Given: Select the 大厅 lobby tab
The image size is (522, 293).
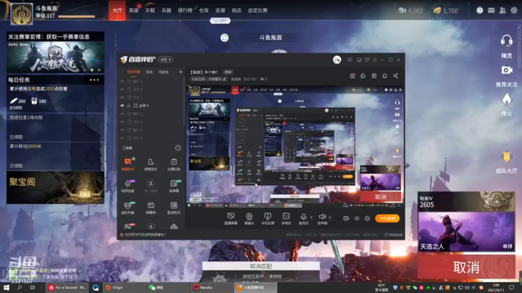Looking at the screenshot, I should point(117,10).
